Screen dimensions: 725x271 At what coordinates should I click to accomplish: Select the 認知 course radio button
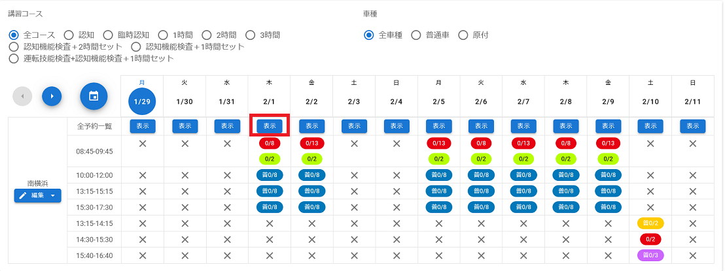[69, 35]
